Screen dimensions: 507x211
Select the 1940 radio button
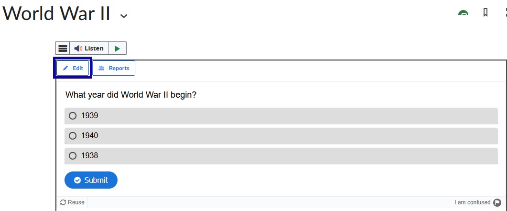(73, 136)
